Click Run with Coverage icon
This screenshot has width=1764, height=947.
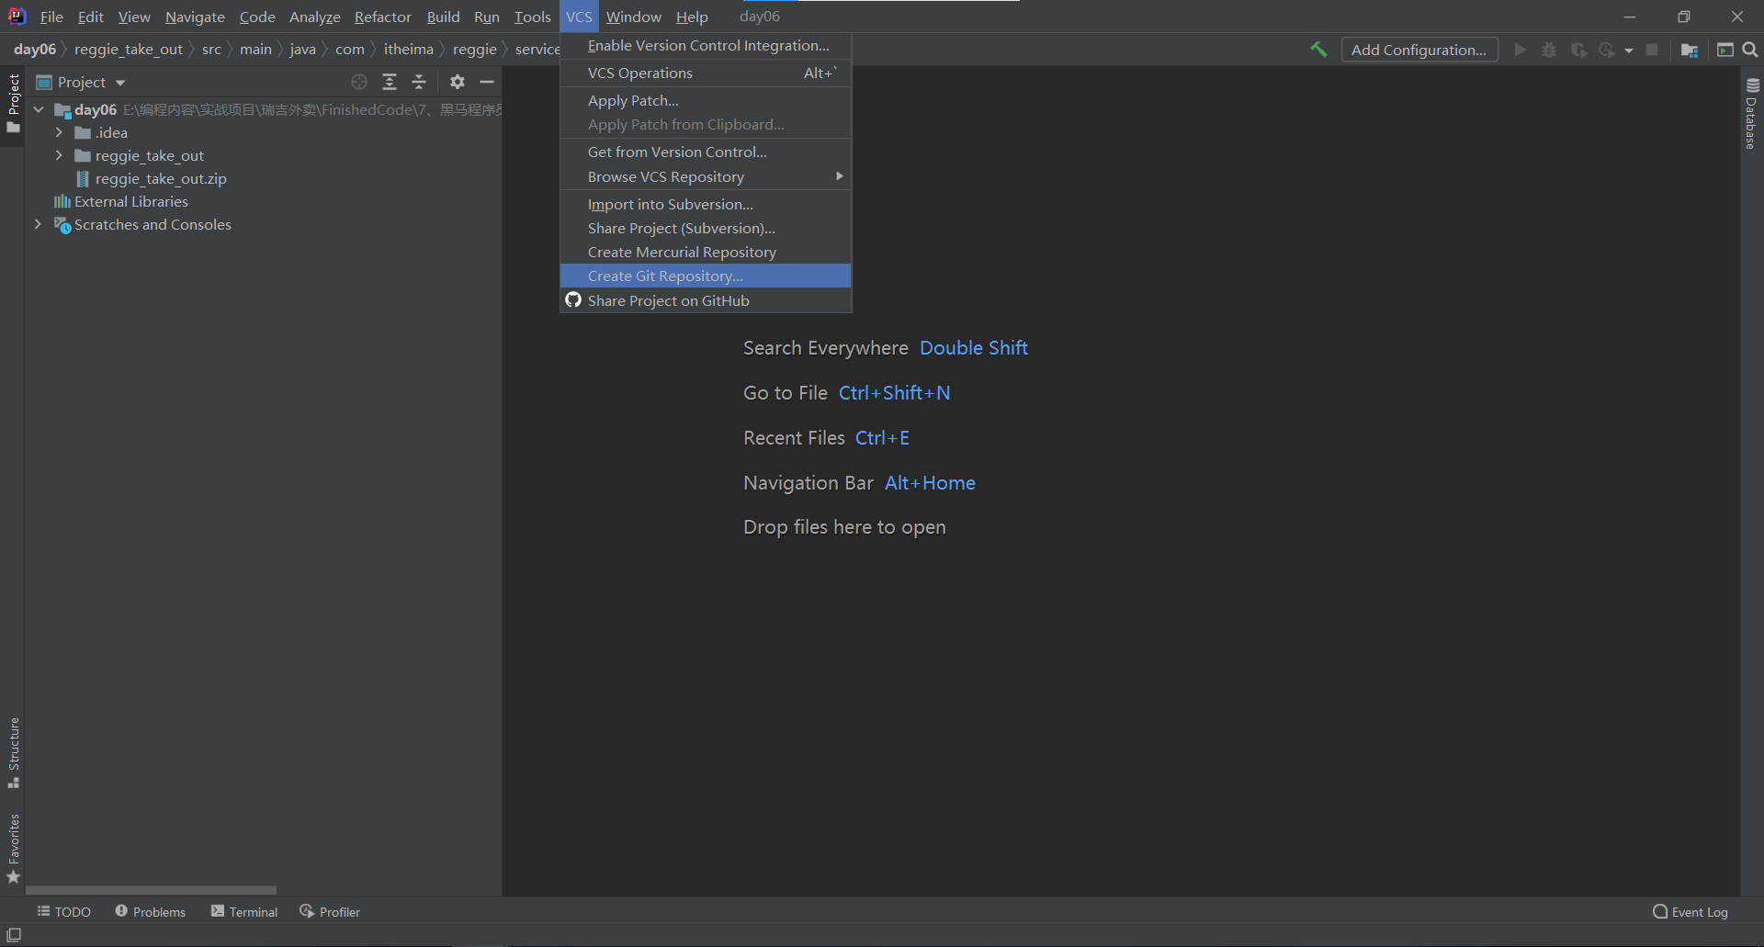click(x=1578, y=50)
